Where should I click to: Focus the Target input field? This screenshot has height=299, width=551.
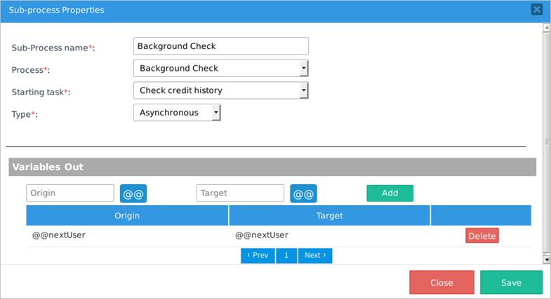click(240, 193)
